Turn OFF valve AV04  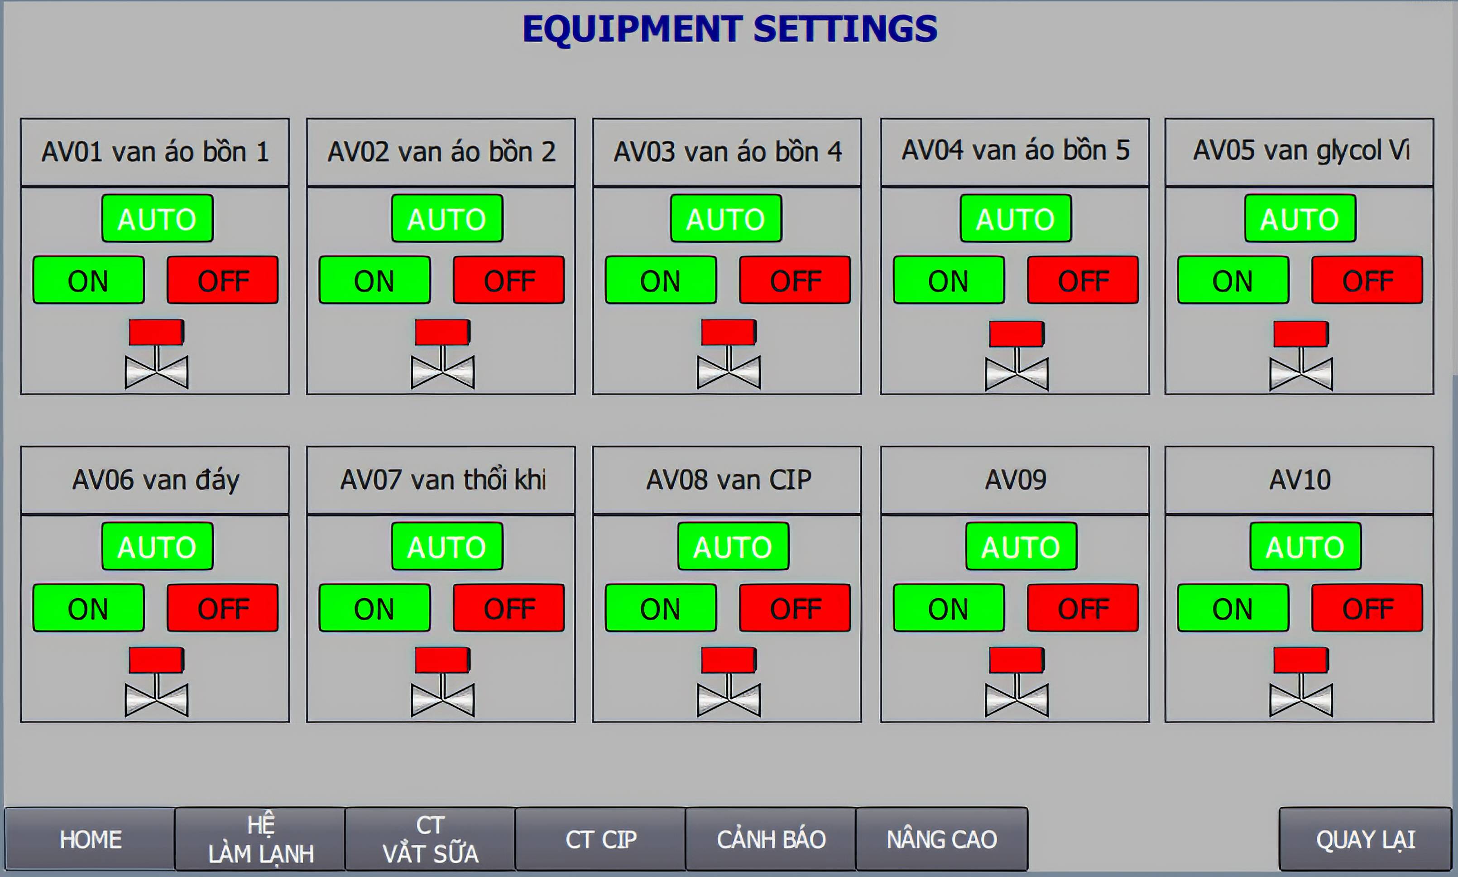[x=1083, y=280]
